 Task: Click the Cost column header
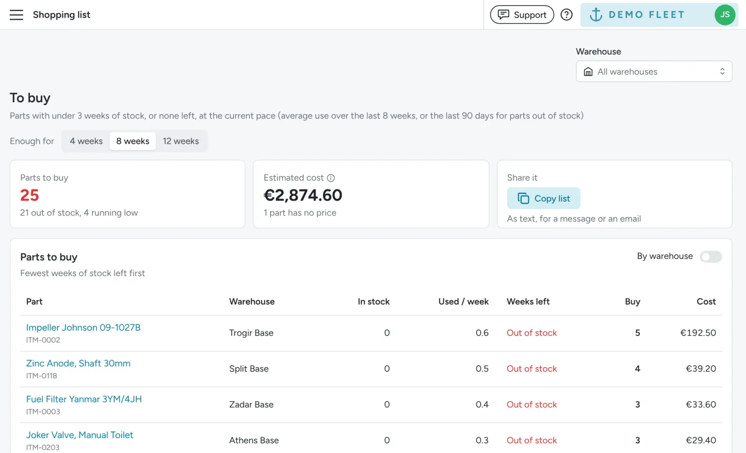[x=706, y=301]
